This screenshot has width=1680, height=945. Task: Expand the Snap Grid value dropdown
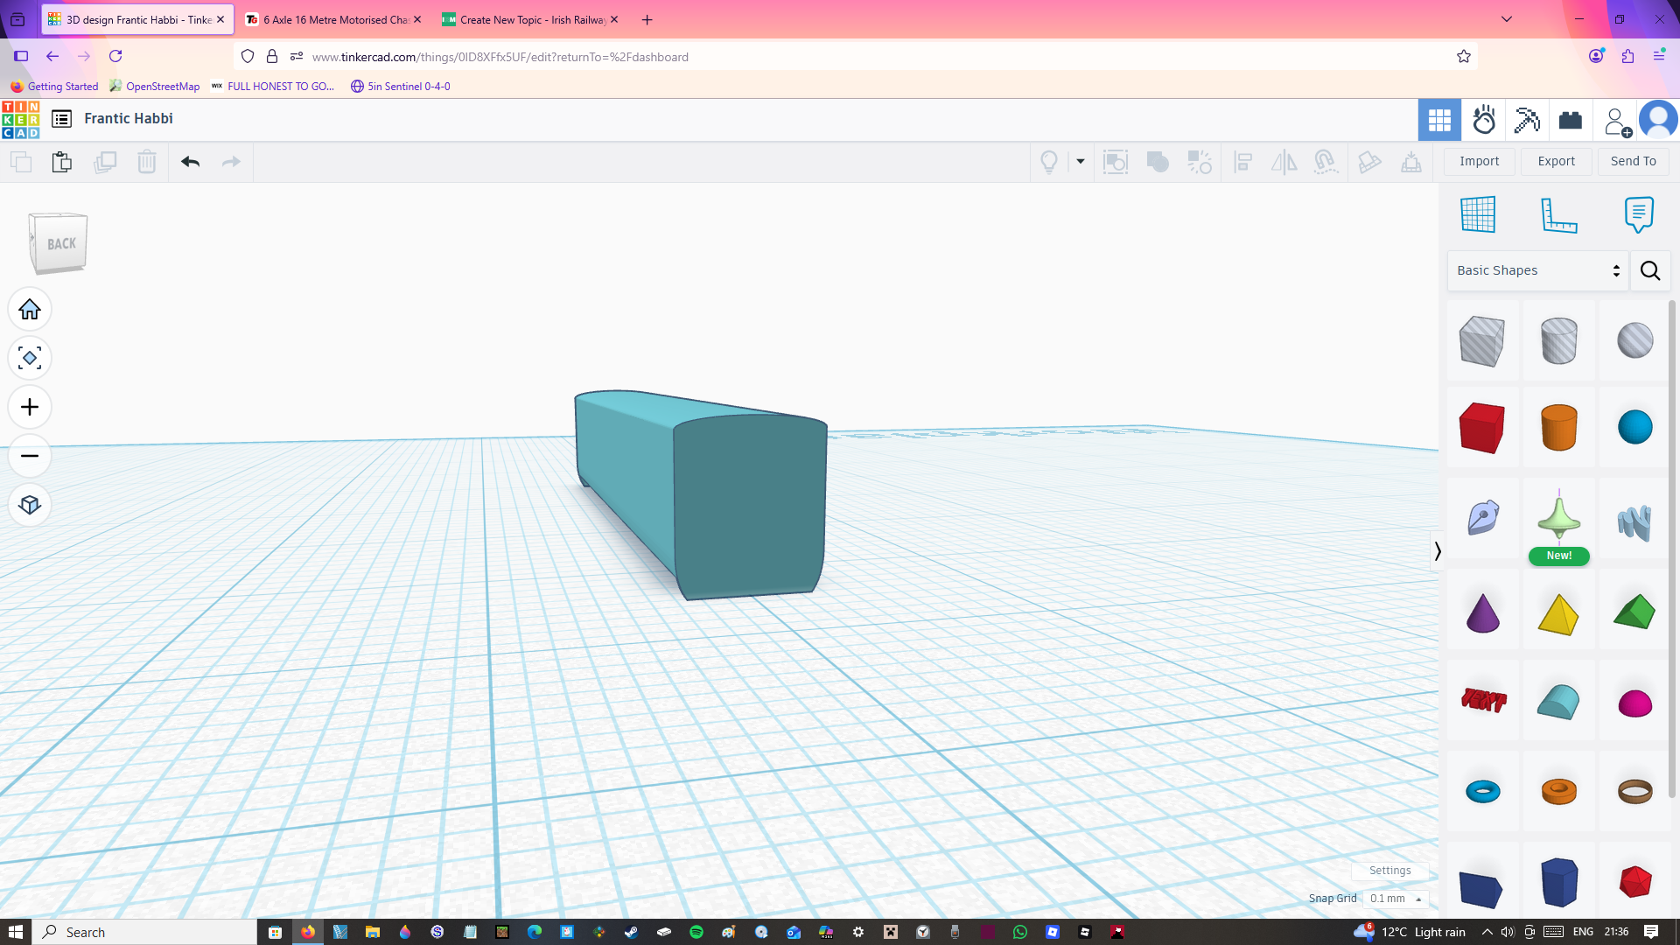(x=1395, y=899)
